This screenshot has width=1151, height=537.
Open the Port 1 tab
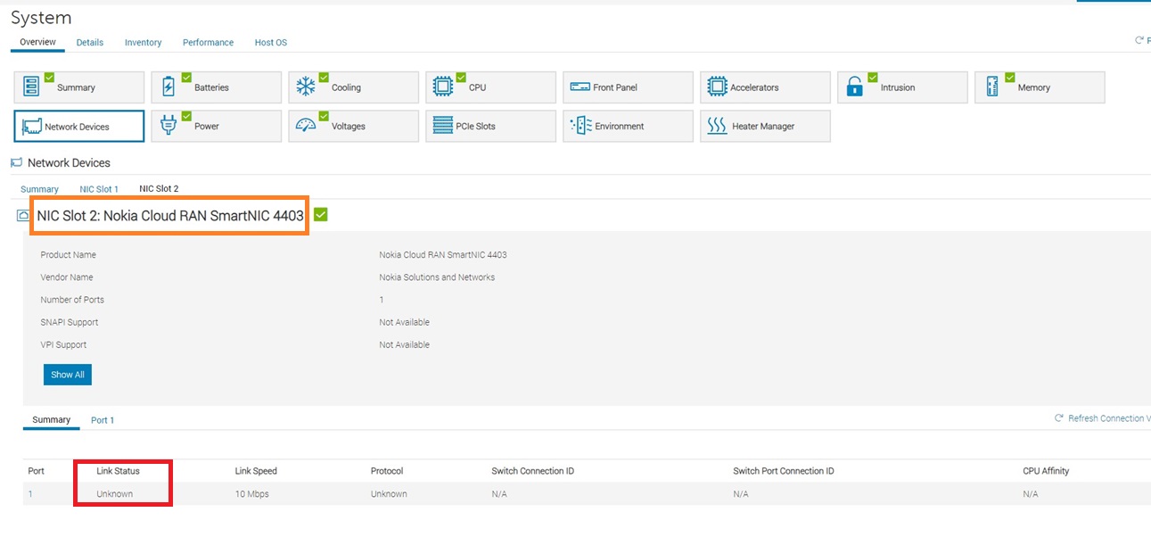[x=103, y=420]
